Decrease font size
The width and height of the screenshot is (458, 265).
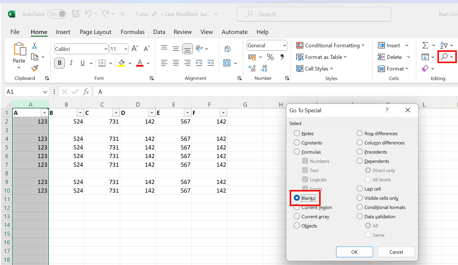point(147,49)
